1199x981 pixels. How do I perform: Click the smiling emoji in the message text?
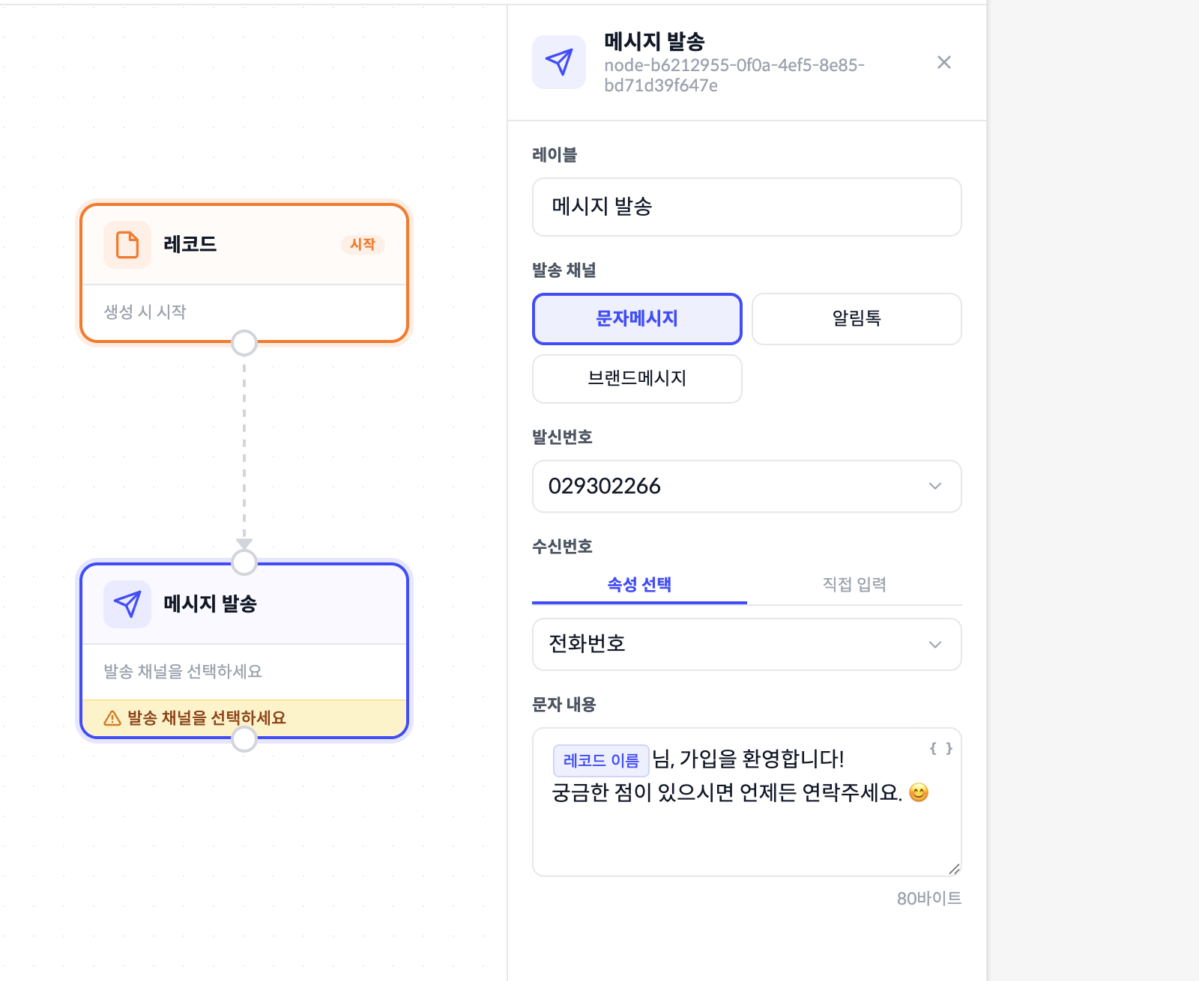(x=919, y=792)
